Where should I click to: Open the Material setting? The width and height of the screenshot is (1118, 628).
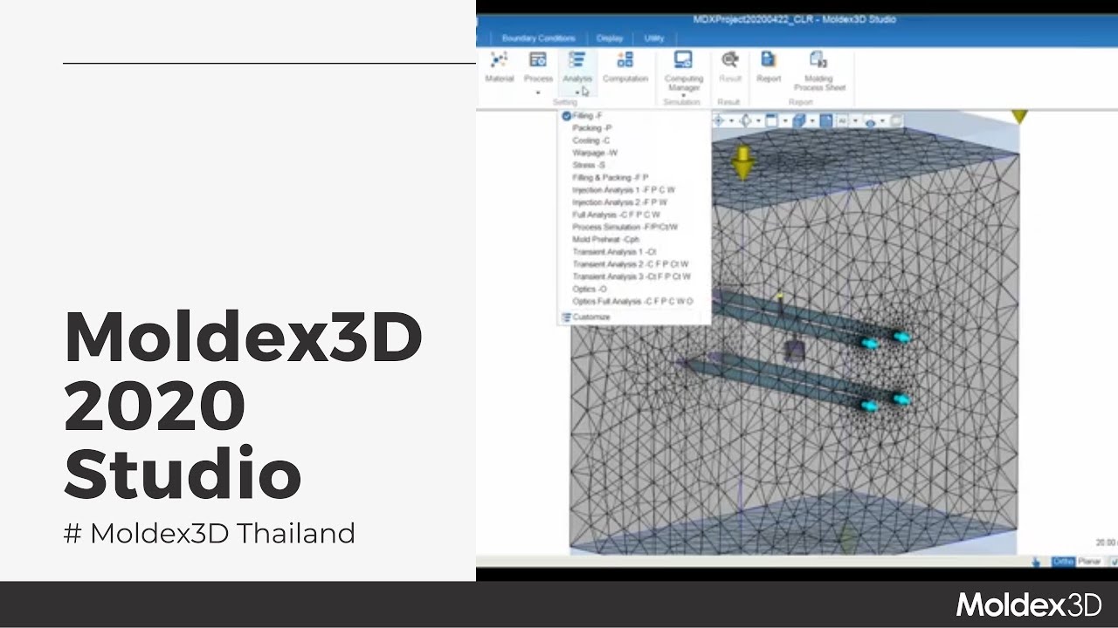coord(499,67)
